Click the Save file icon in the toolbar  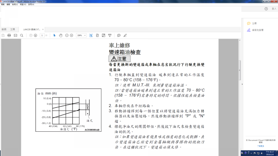3,35
